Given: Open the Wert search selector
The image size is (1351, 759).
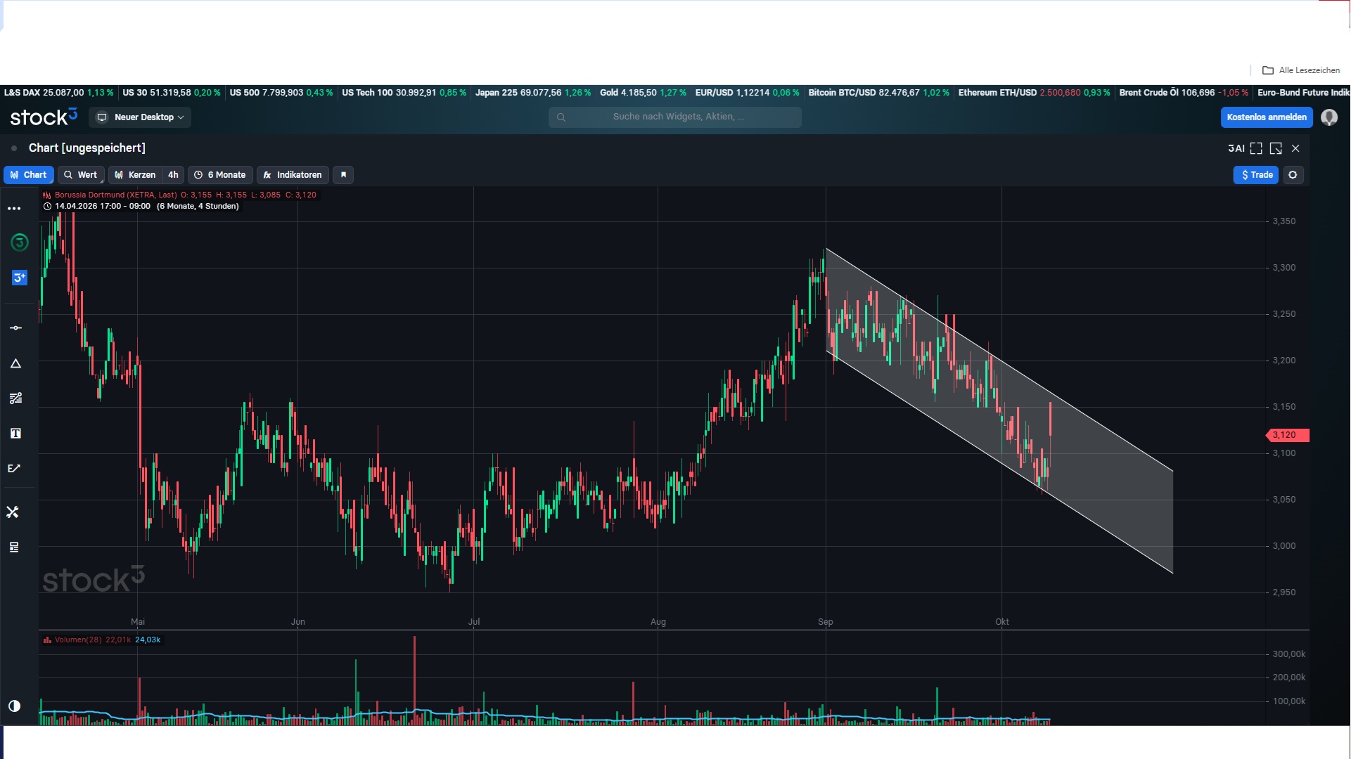Looking at the screenshot, I should (x=81, y=175).
